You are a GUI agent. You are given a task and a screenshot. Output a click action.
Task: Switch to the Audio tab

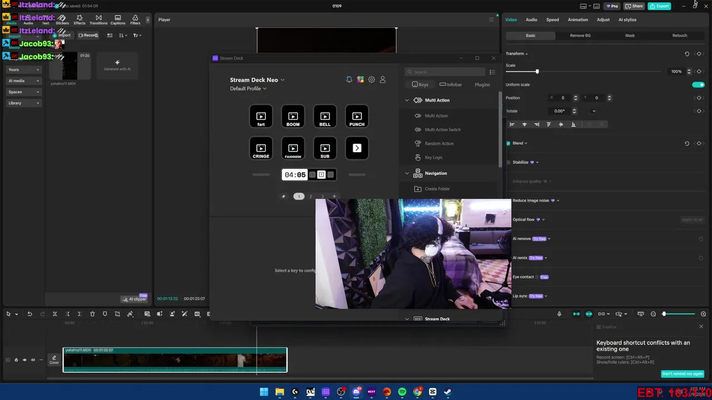click(531, 20)
